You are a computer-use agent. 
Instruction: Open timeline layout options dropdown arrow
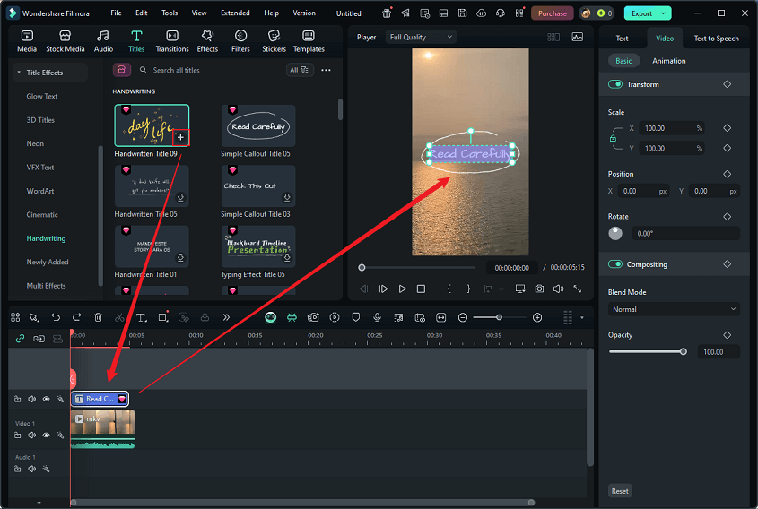pyautogui.click(x=582, y=318)
